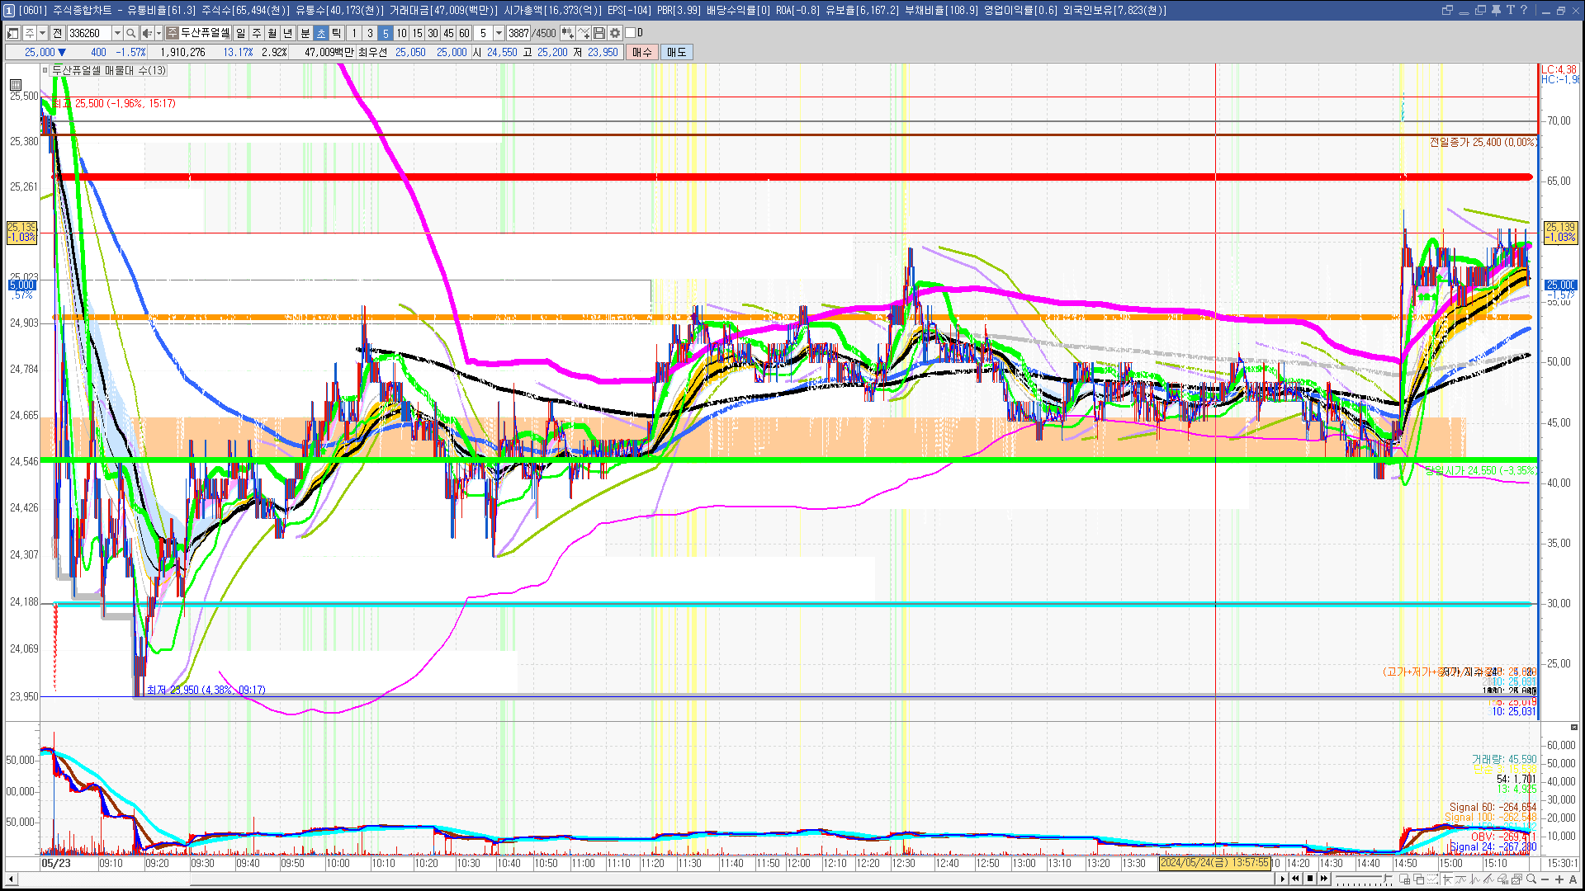Select the 10 interval tab

point(401,33)
